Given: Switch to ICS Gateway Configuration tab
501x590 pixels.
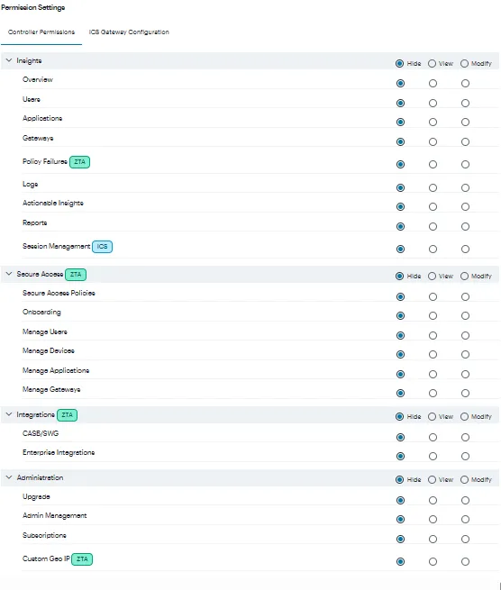Looking at the screenshot, I should [129, 32].
